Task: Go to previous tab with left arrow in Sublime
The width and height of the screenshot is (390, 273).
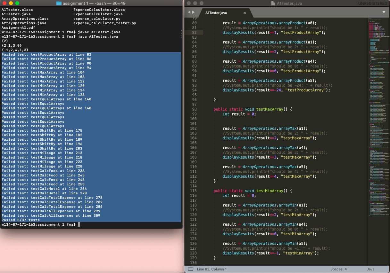Action: click(x=189, y=12)
